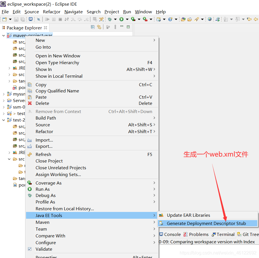Image resolution: width=259 pixels, height=258 pixels.
Task: Click the Step Into icon
Action: point(73,19)
